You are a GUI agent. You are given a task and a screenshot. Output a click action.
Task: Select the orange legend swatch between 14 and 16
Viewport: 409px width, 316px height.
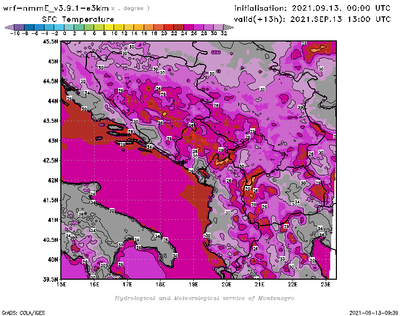click(x=139, y=27)
